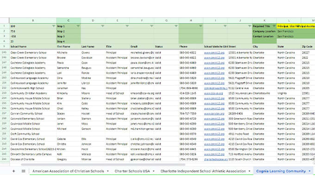Select email kmoore@ccaws.org cell
315x190 pixels.
pyautogui.click(x=142, y=93)
